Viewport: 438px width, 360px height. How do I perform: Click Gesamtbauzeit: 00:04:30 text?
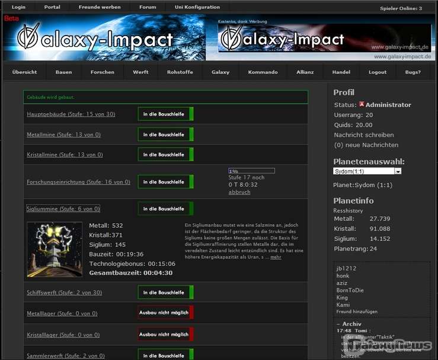click(x=131, y=273)
